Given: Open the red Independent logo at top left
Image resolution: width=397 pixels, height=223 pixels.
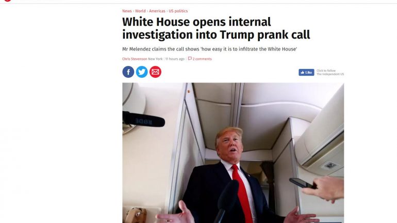Looking at the screenshot, I should click(x=8, y=1).
